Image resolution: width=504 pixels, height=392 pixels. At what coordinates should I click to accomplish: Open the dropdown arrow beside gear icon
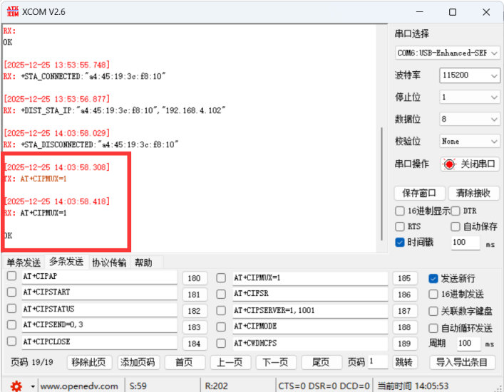tap(33, 386)
